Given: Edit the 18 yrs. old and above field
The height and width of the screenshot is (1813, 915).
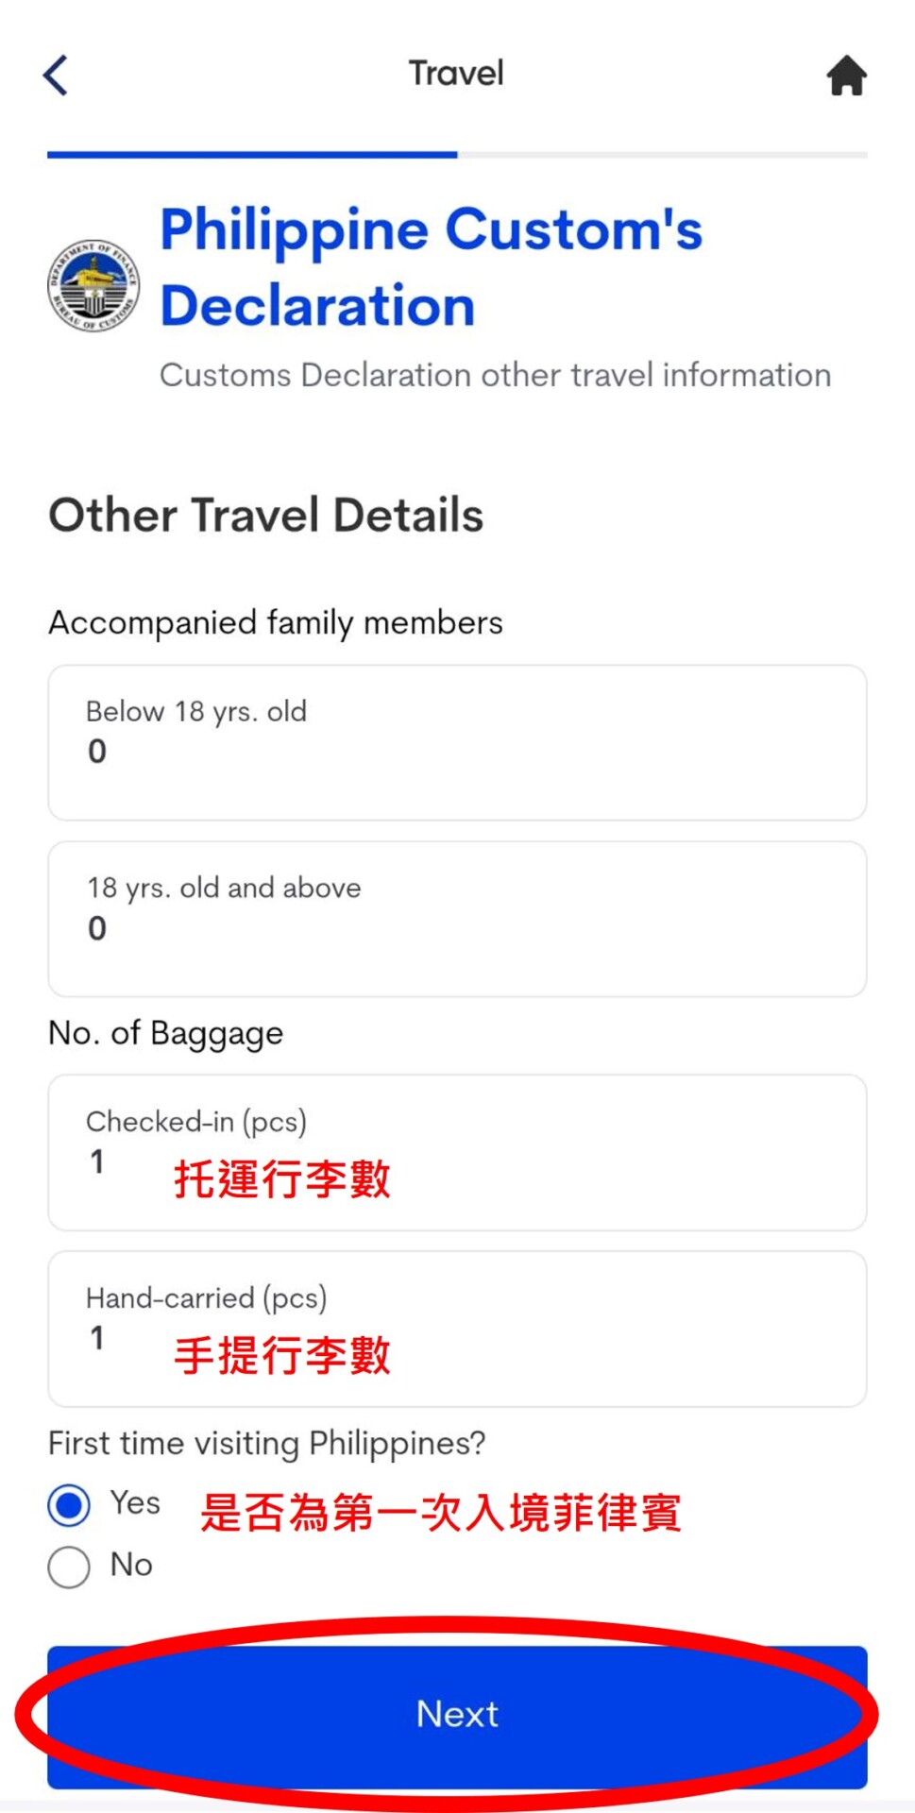Looking at the screenshot, I should click(x=457, y=919).
